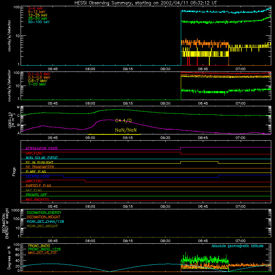Click the 0.8-7 MeV legend label
Viewport: 275px width, 275px height.
tap(37, 81)
